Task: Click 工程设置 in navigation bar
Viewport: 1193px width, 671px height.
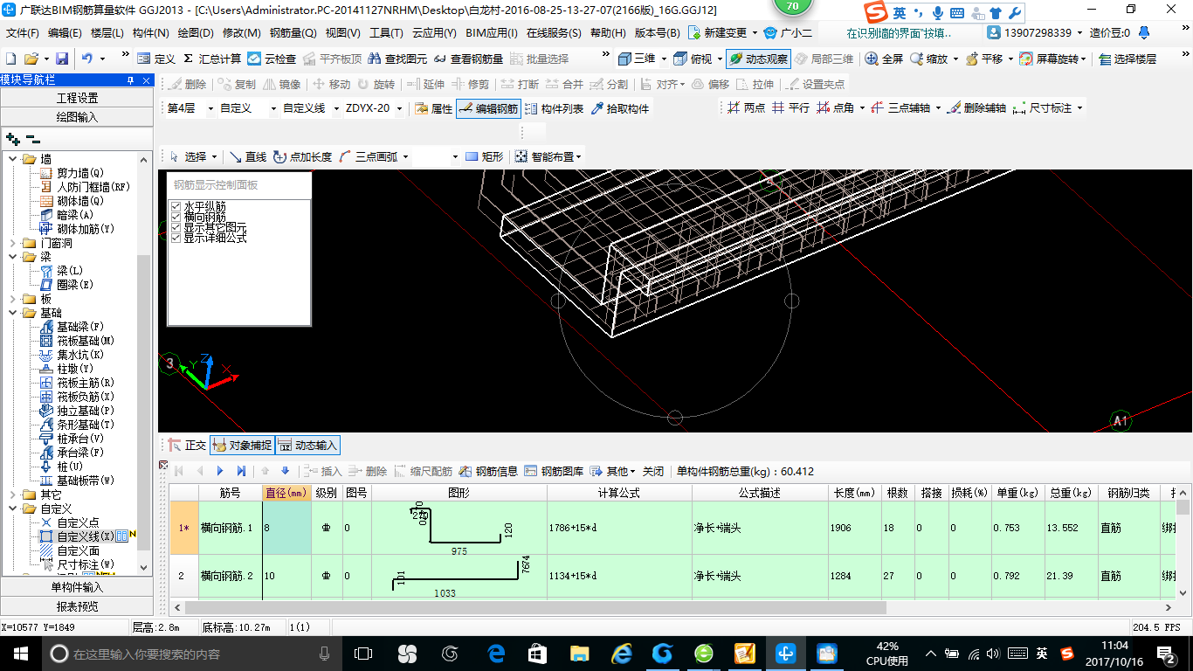Action: [77, 98]
